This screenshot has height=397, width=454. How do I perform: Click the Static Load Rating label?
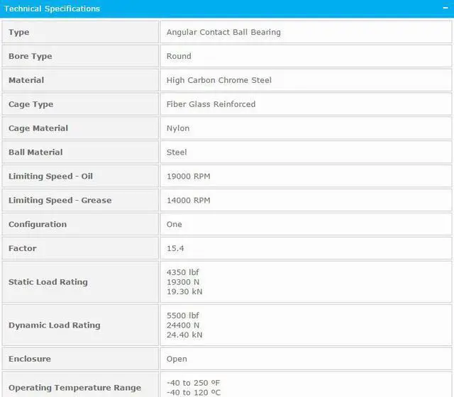(x=48, y=282)
